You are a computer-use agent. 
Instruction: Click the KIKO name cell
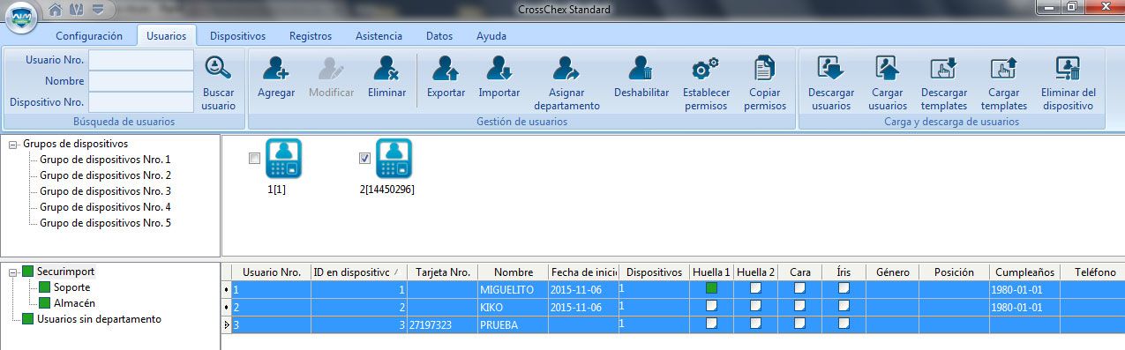coord(513,307)
